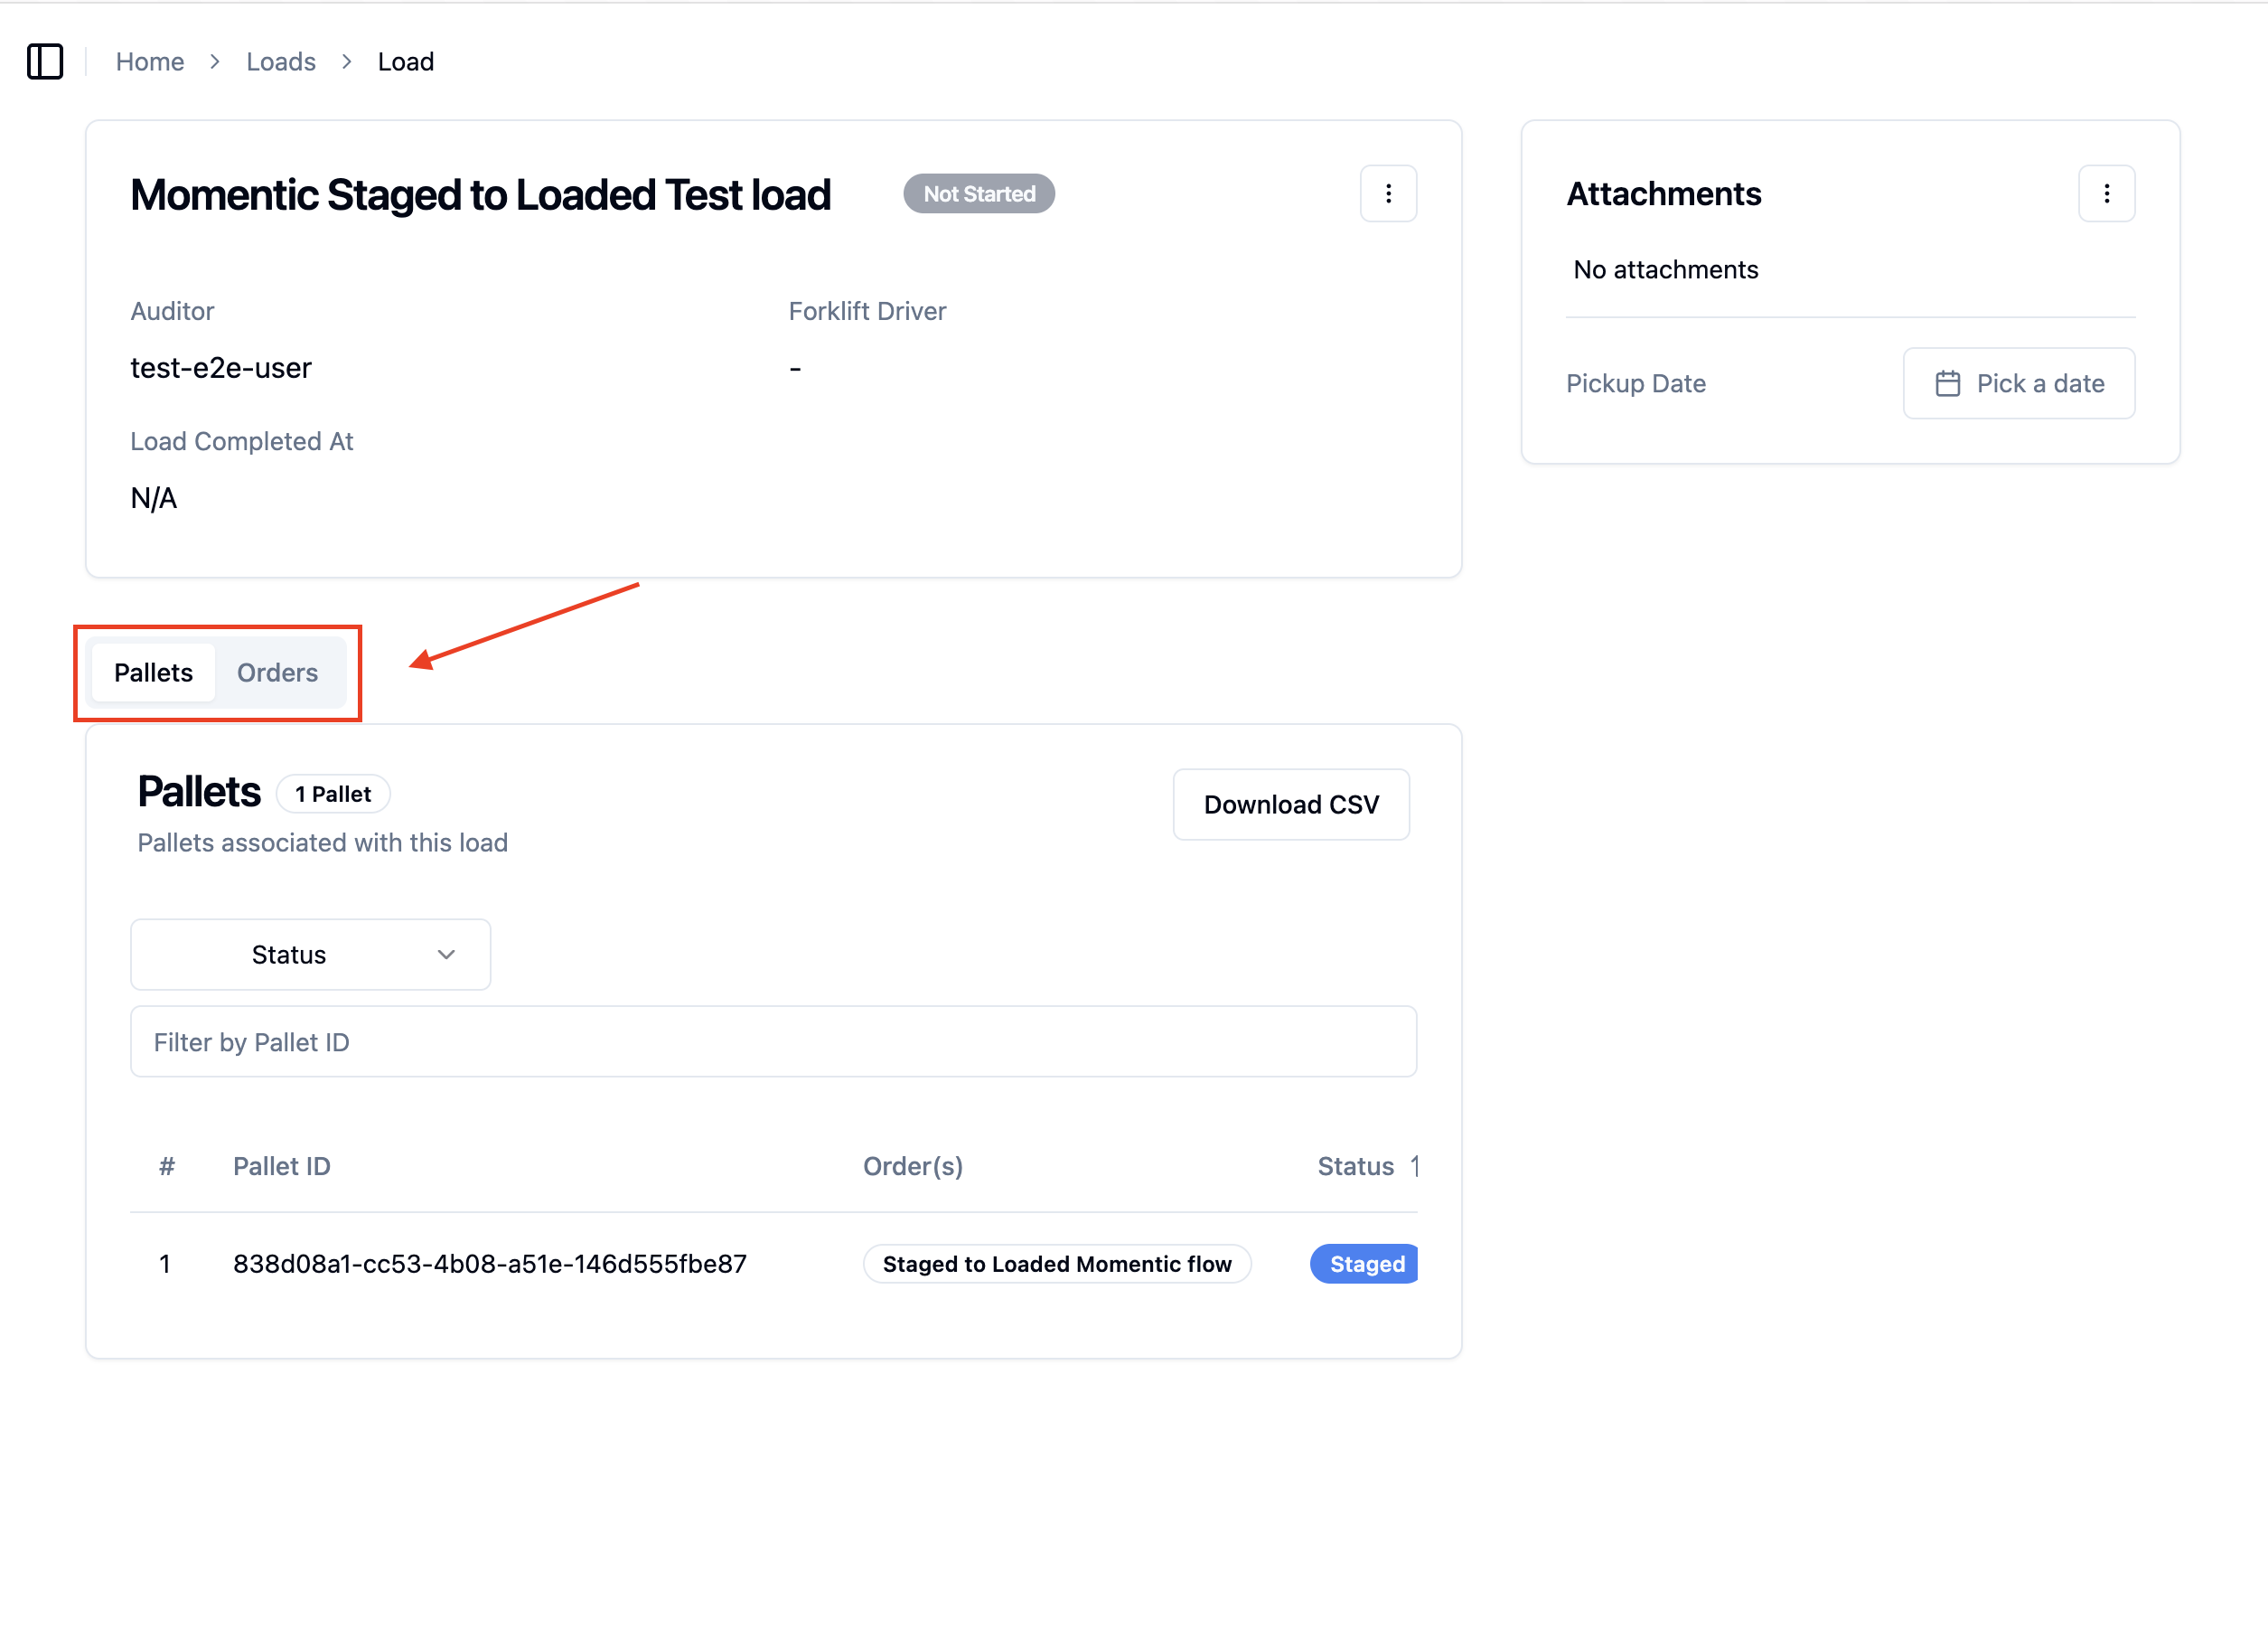
Task: Click the 1 Pallet count badge
Action: click(333, 794)
